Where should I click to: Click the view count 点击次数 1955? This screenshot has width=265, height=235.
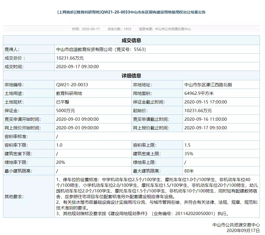[x=119, y=29]
